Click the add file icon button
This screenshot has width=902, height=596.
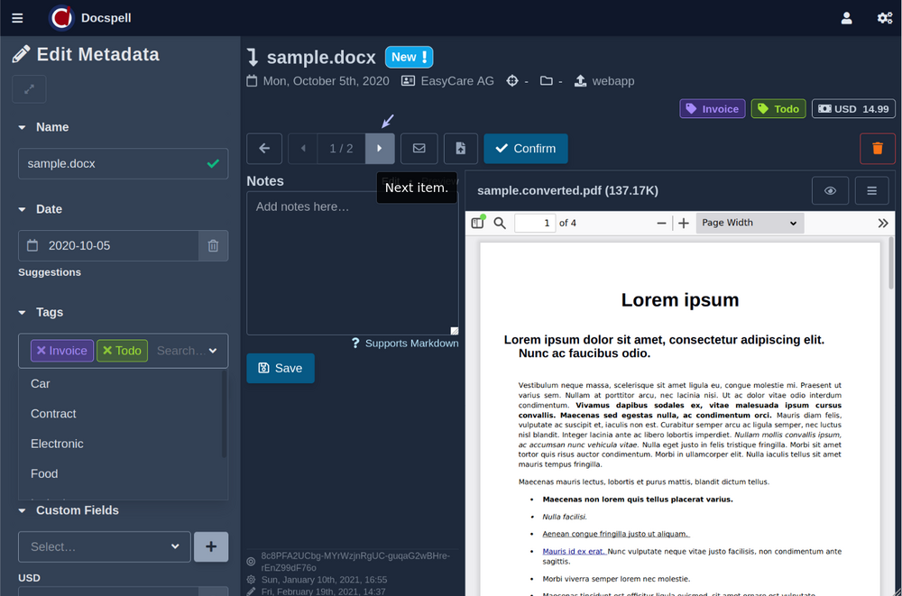(460, 149)
